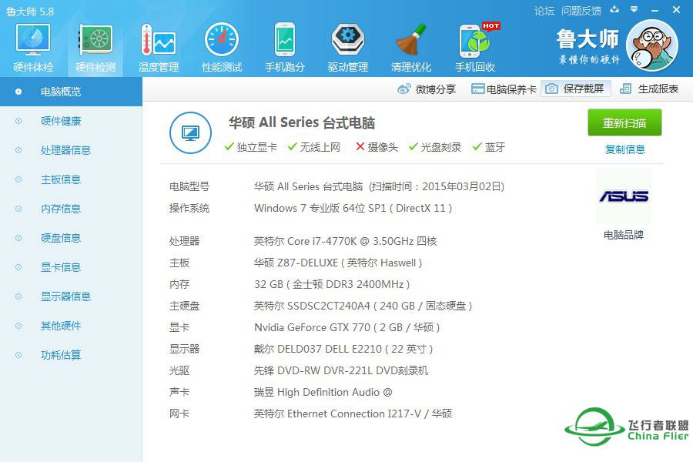693x462 pixels.
Task: Select 硬件检测 hardware detection icon
Action: pos(95,48)
